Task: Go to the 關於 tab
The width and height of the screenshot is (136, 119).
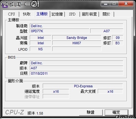Action: pos(107,14)
